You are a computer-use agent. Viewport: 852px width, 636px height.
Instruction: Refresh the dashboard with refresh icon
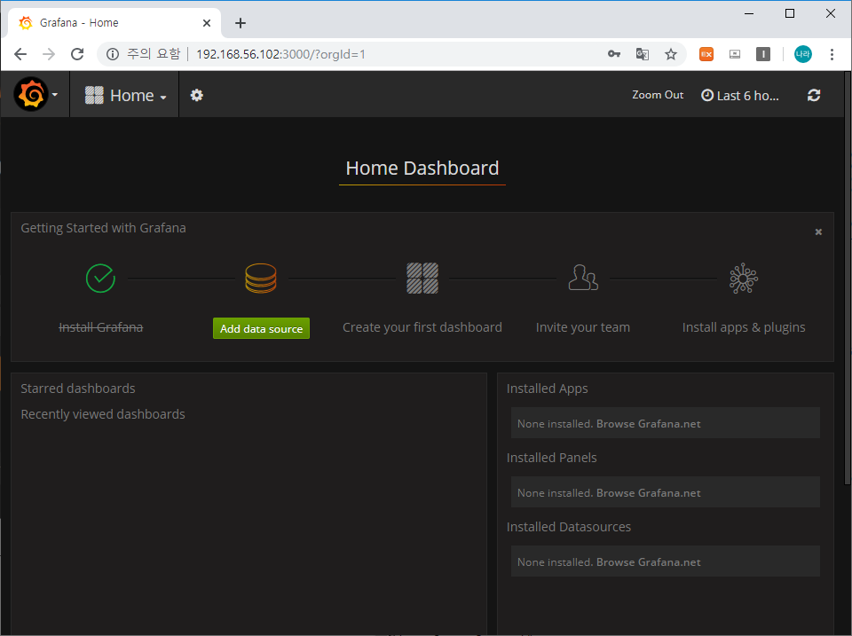(x=814, y=96)
